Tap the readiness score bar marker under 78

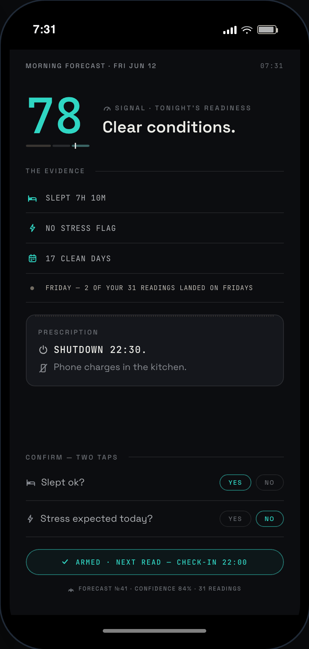tap(75, 146)
